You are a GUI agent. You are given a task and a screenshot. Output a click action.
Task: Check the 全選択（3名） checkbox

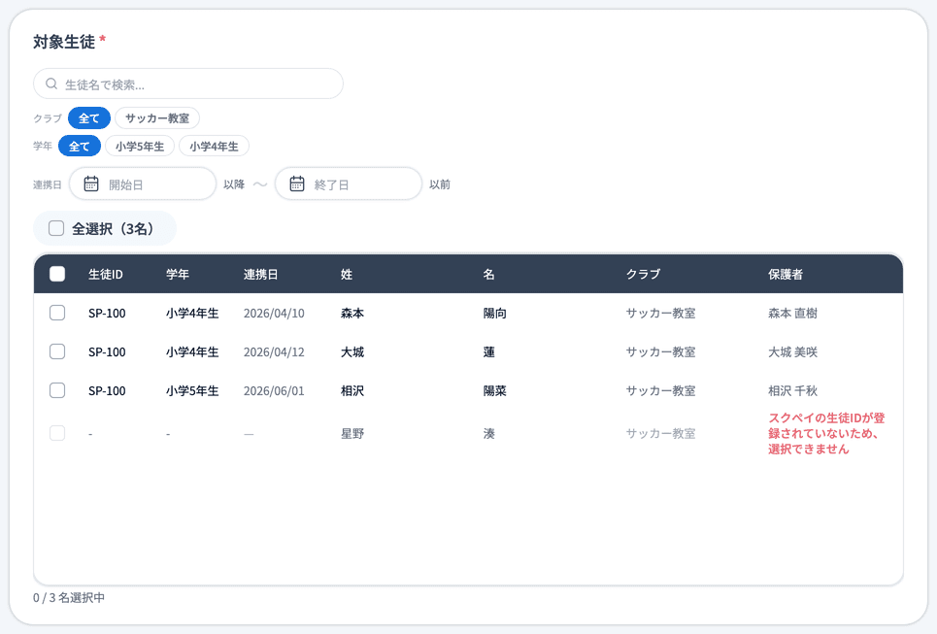pos(56,228)
